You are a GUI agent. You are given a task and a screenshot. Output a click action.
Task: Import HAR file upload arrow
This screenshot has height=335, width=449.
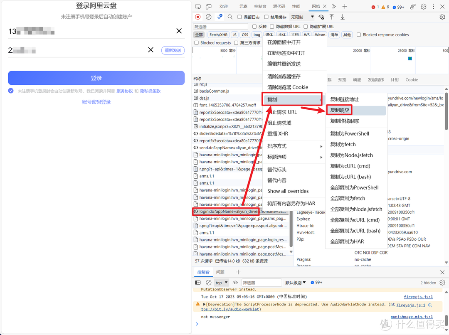332,17
